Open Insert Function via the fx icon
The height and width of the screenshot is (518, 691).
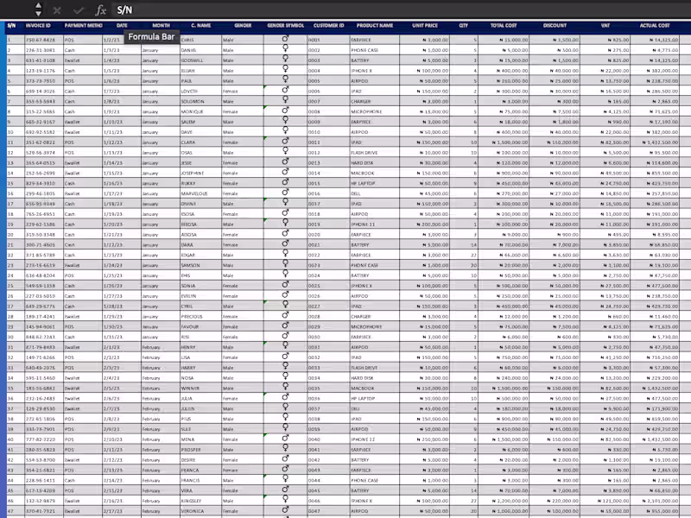pyautogui.click(x=101, y=10)
